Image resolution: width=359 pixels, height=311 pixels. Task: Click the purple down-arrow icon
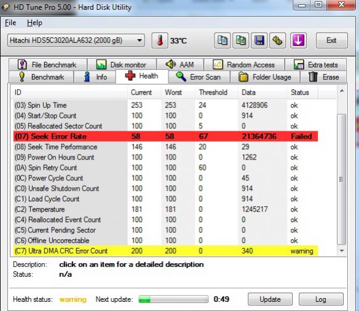click(x=299, y=40)
